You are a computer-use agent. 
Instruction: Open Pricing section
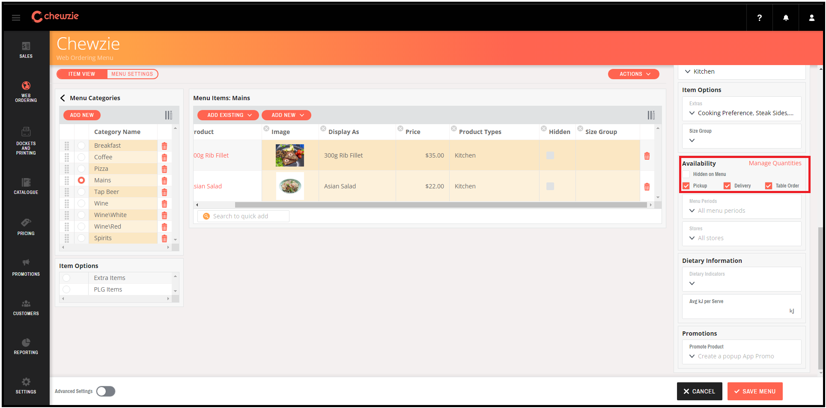[x=26, y=227]
